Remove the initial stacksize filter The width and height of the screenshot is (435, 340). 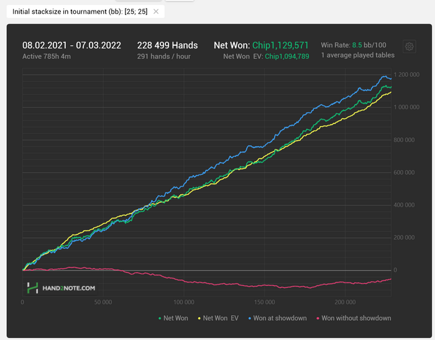tap(156, 12)
